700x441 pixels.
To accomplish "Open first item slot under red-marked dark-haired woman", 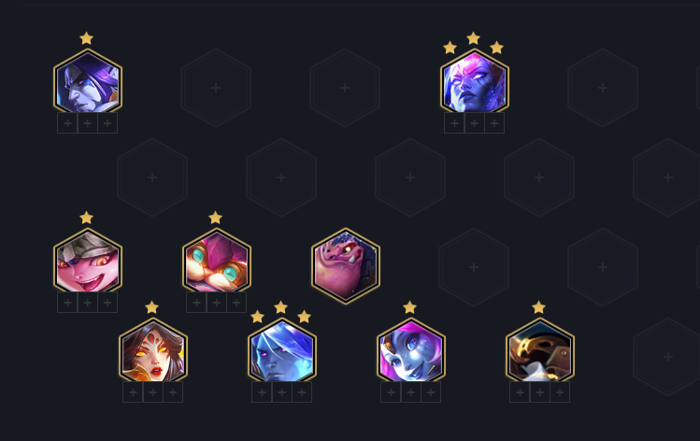I will tap(133, 392).
